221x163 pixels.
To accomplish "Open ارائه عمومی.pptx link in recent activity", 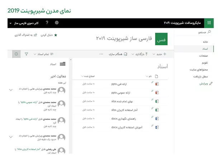I will pos(29,102).
